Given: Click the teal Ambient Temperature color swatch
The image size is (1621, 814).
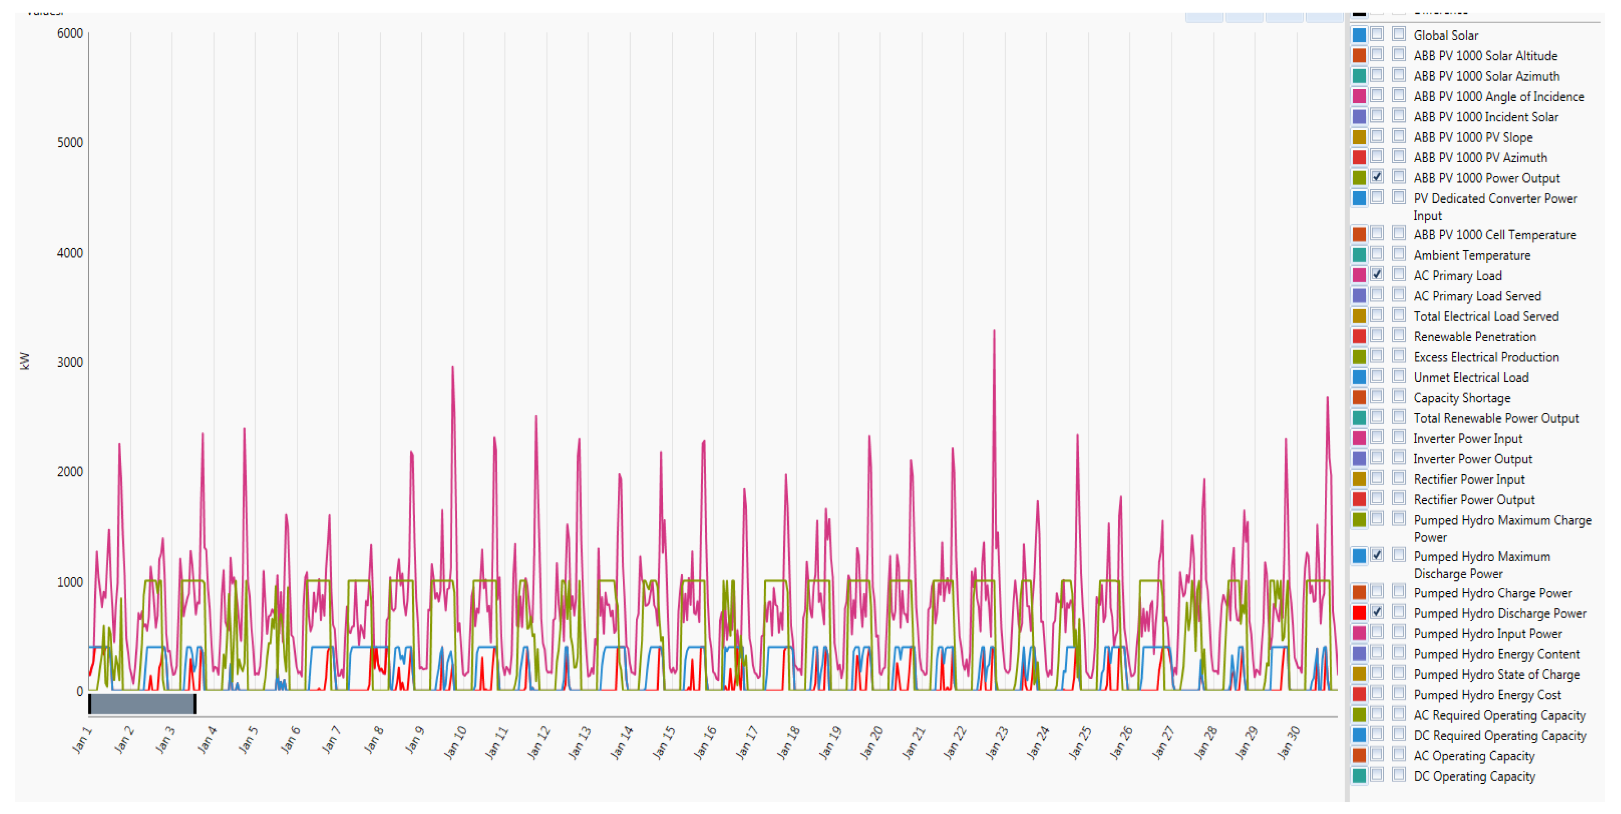Looking at the screenshot, I should coord(1359,256).
